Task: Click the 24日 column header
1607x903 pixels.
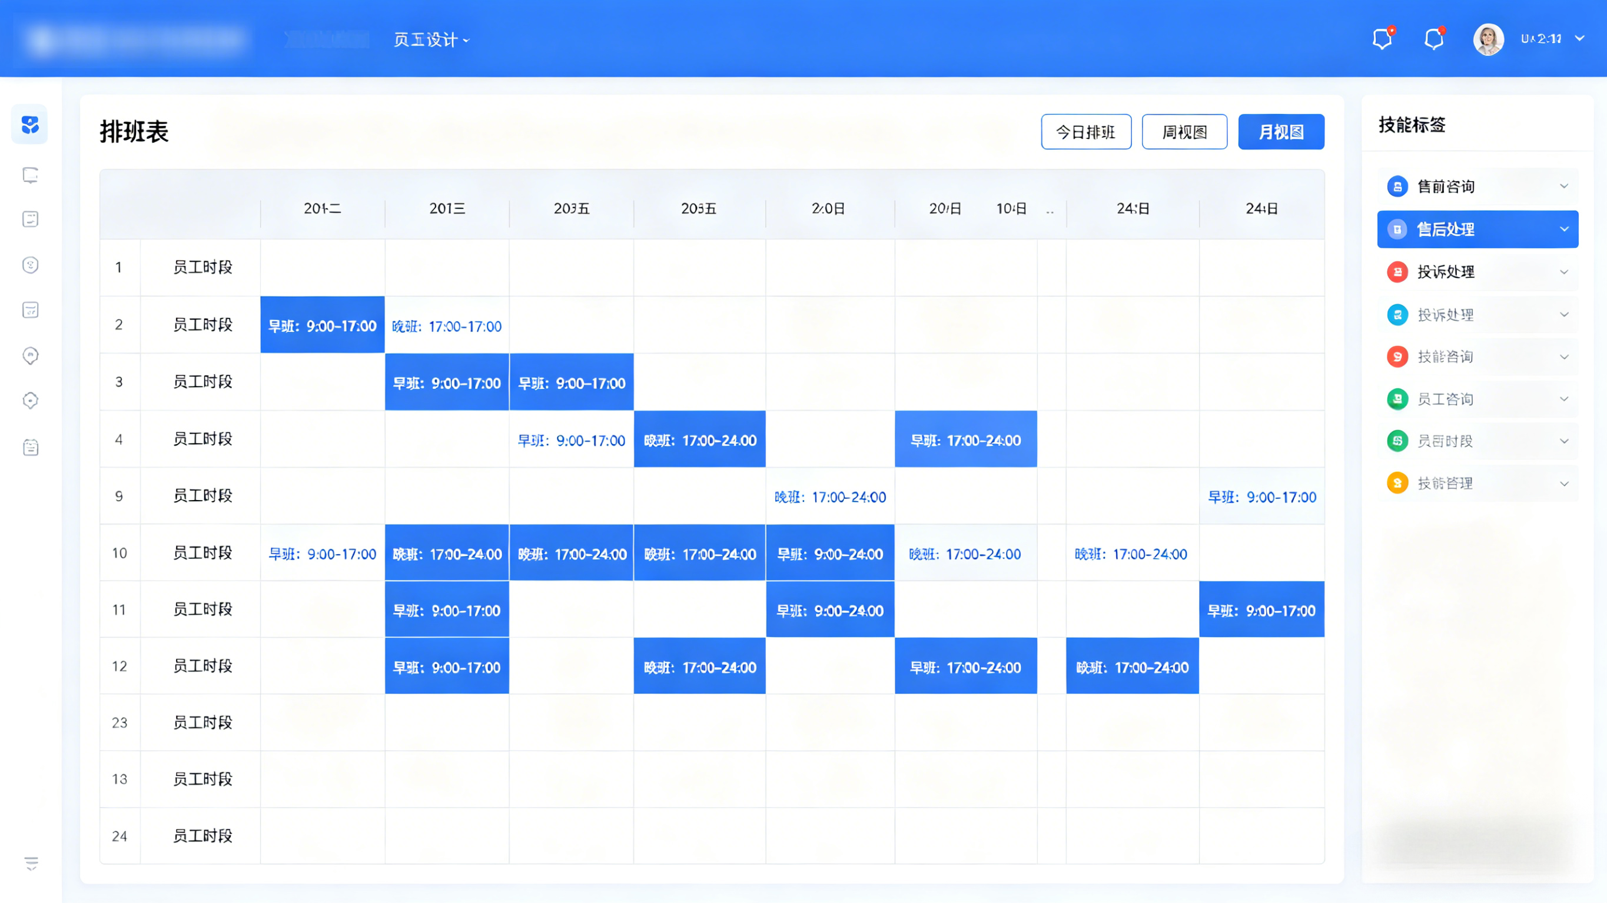Action: pos(1261,208)
